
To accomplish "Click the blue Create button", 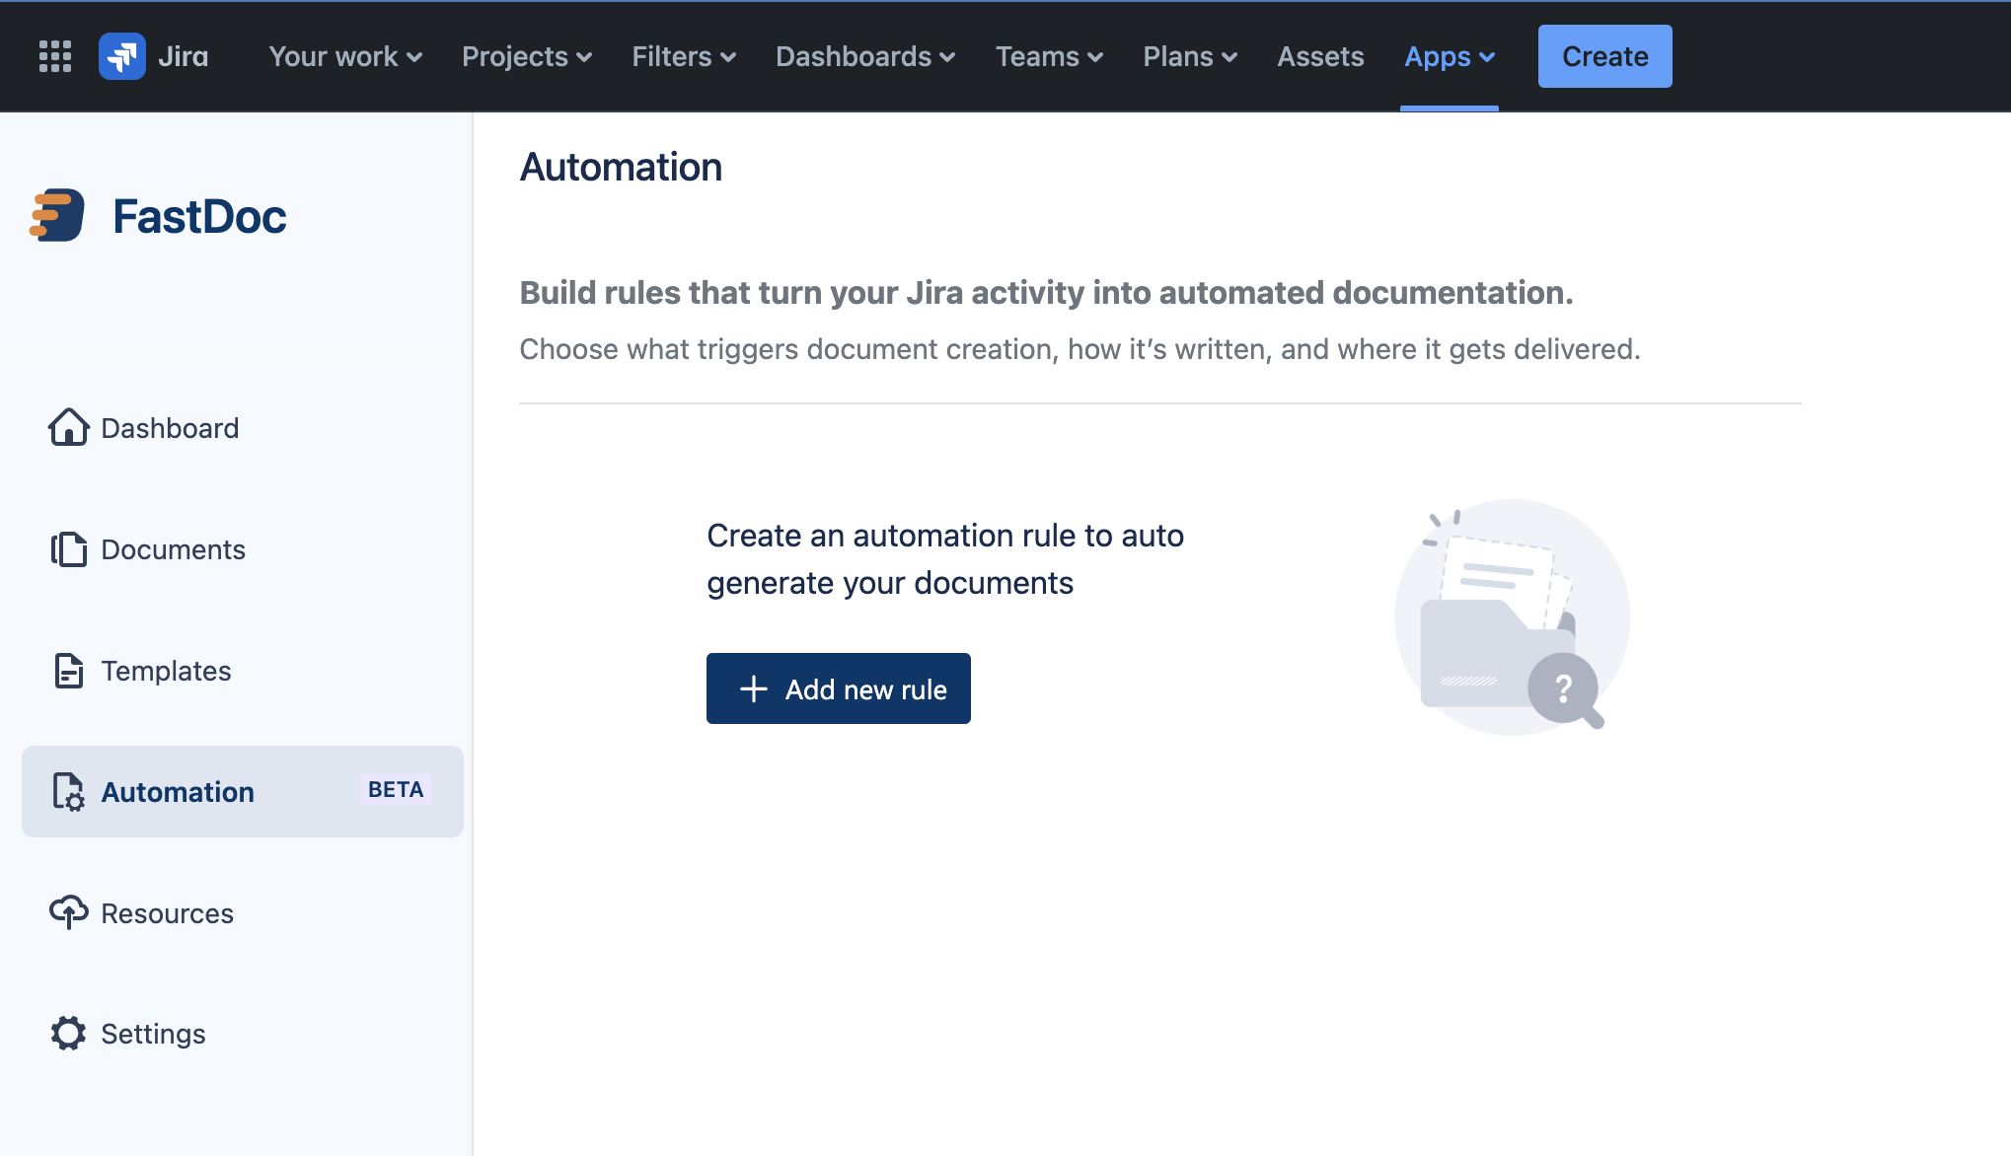I will coord(1604,56).
